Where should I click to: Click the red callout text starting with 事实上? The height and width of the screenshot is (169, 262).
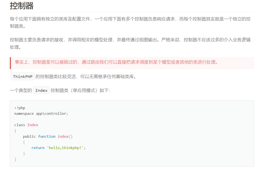tap(116, 62)
